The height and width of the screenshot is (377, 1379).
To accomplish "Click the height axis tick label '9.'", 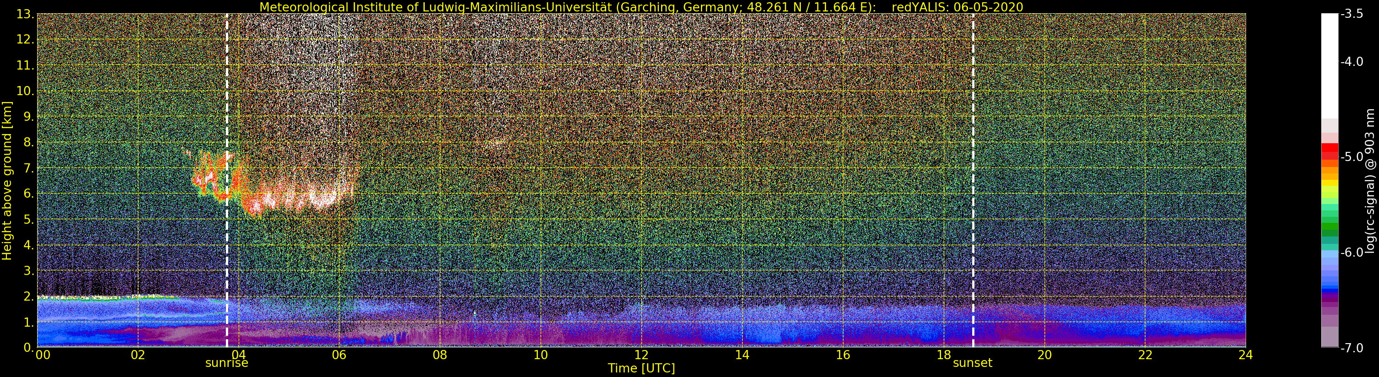I will (x=28, y=117).
